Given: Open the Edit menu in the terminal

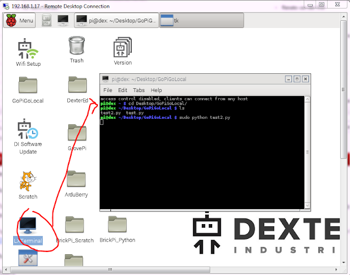Looking at the screenshot, I should [x=122, y=90].
